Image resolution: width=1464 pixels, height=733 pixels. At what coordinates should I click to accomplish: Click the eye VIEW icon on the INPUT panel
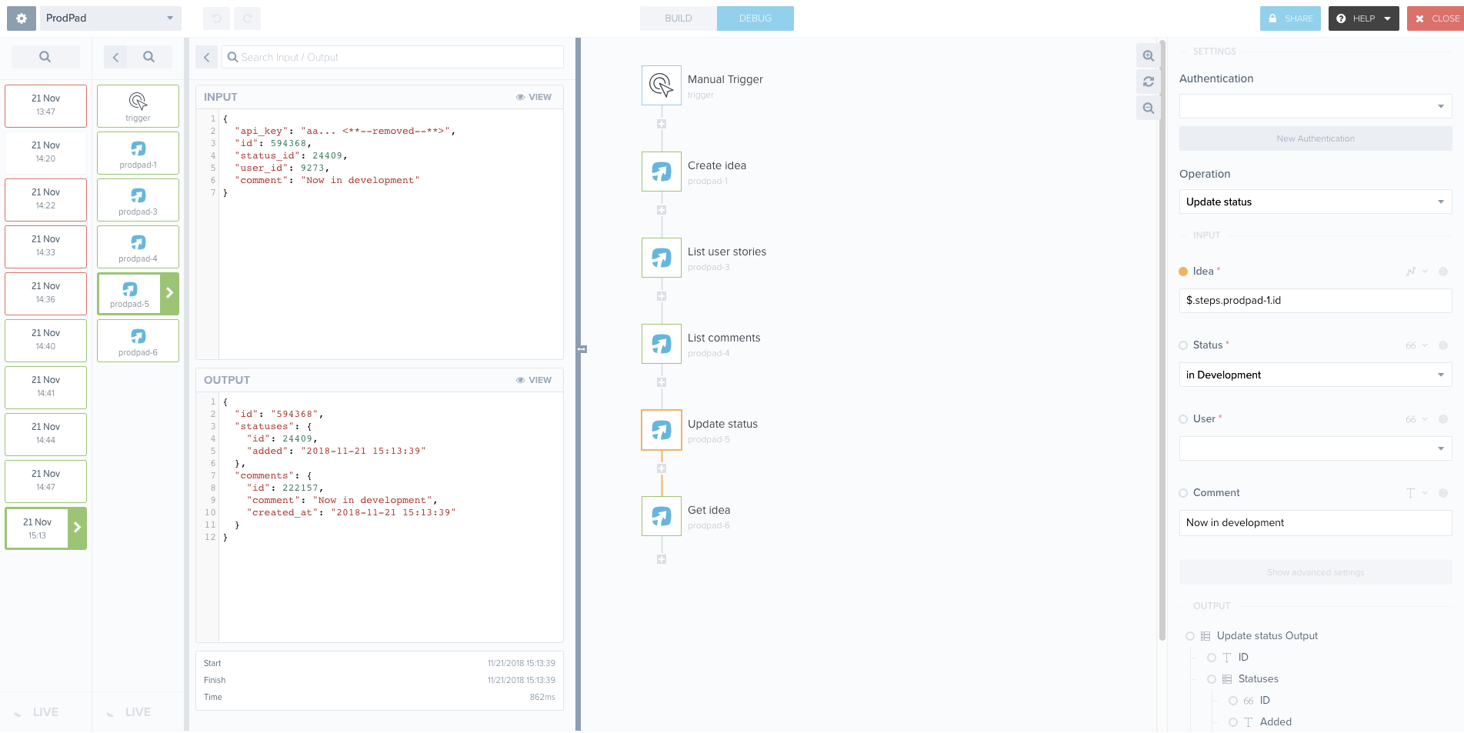tap(521, 97)
